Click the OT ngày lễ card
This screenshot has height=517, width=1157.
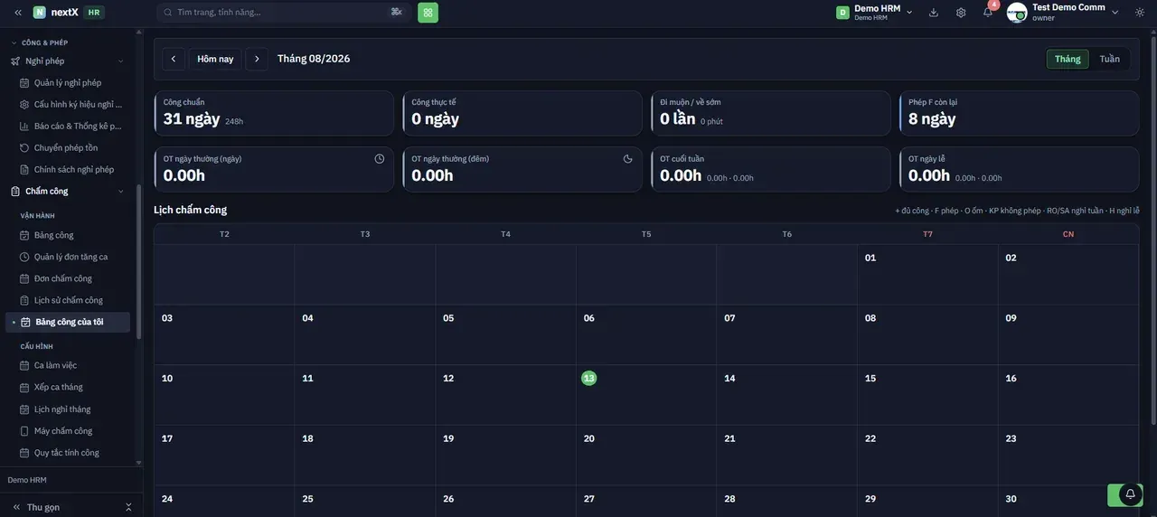tap(1020, 169)
